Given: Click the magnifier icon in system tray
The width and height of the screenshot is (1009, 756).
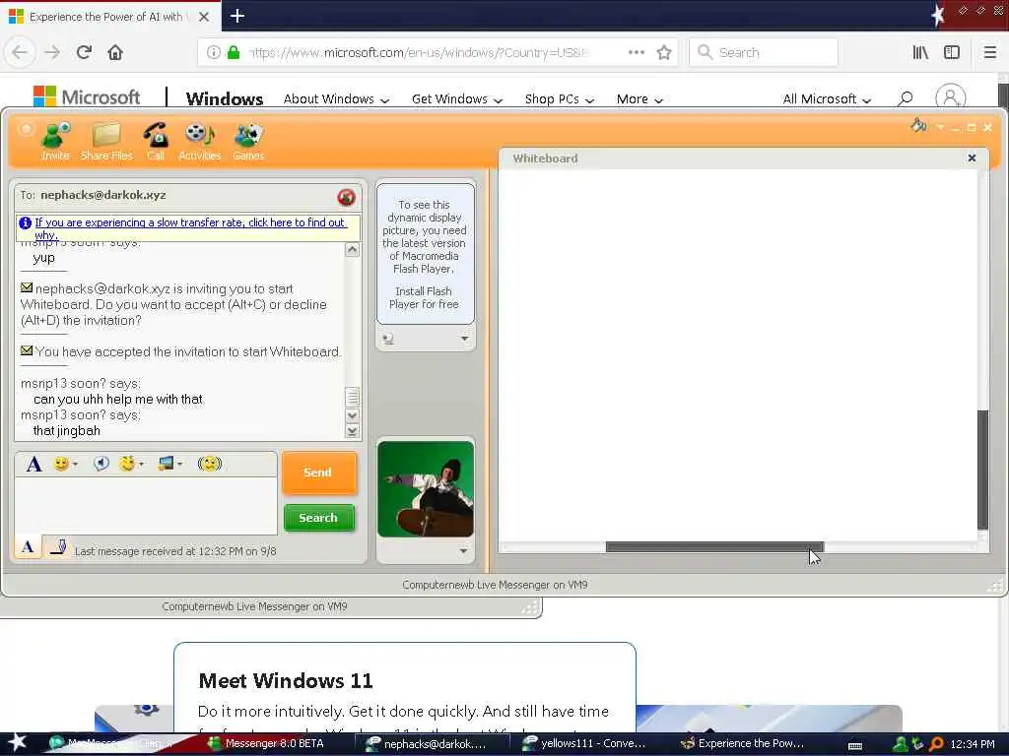Looking at the screenshot, I should (936, 744).
